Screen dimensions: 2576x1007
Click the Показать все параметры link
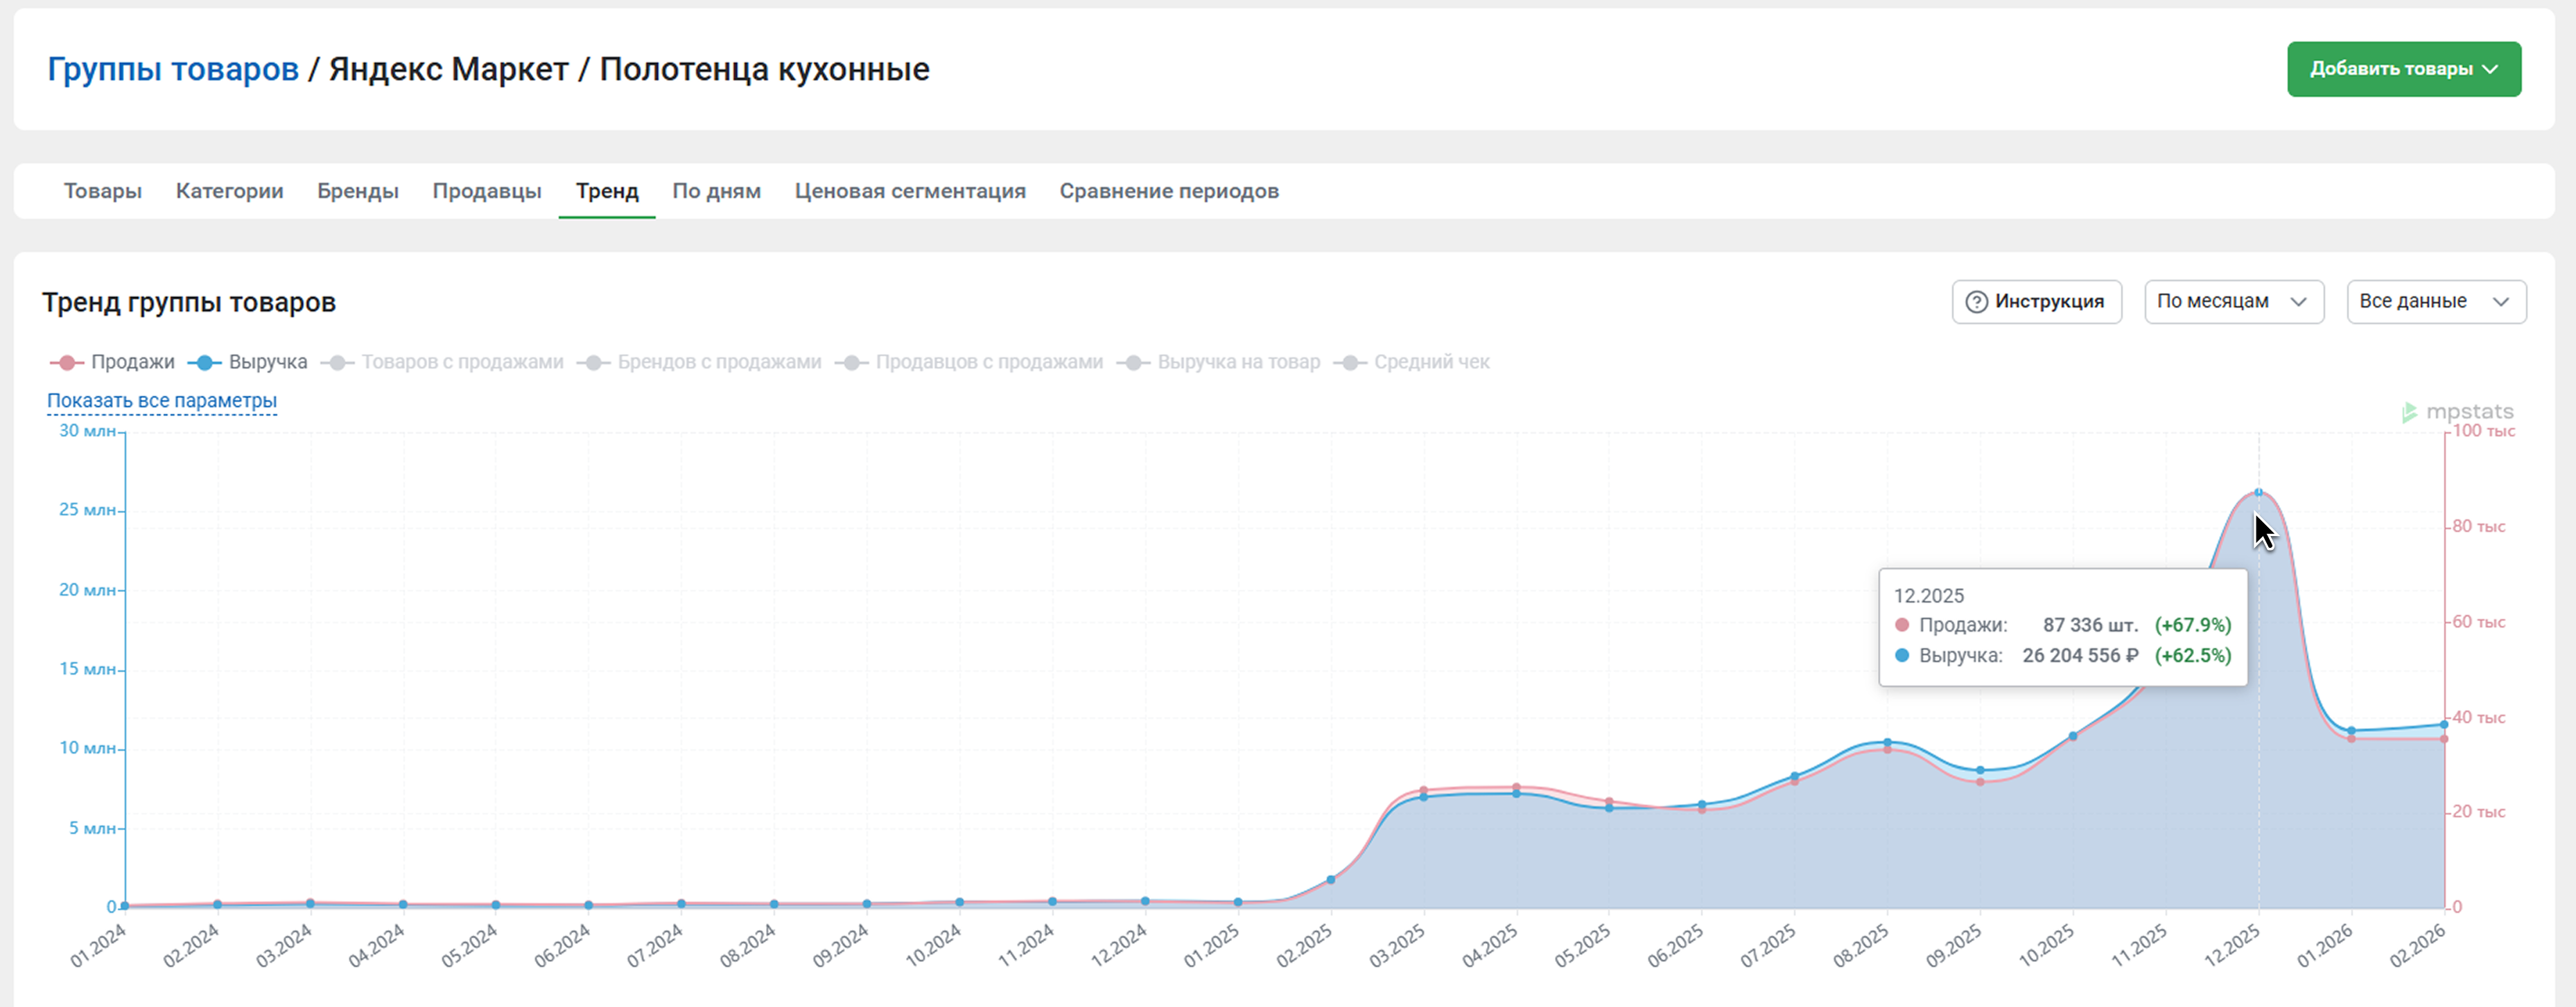(162, 400)
